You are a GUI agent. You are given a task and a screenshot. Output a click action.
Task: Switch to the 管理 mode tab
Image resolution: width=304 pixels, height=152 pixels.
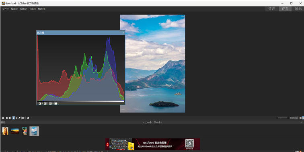coord(271,9)
